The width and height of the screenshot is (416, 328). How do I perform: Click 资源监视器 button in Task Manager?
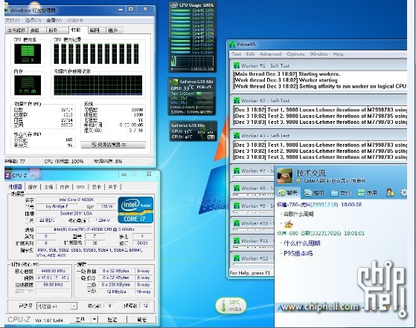click(113, 145)
